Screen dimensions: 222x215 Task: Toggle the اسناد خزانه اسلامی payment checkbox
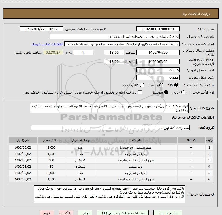pyautogui.click(x=140, y=92)
